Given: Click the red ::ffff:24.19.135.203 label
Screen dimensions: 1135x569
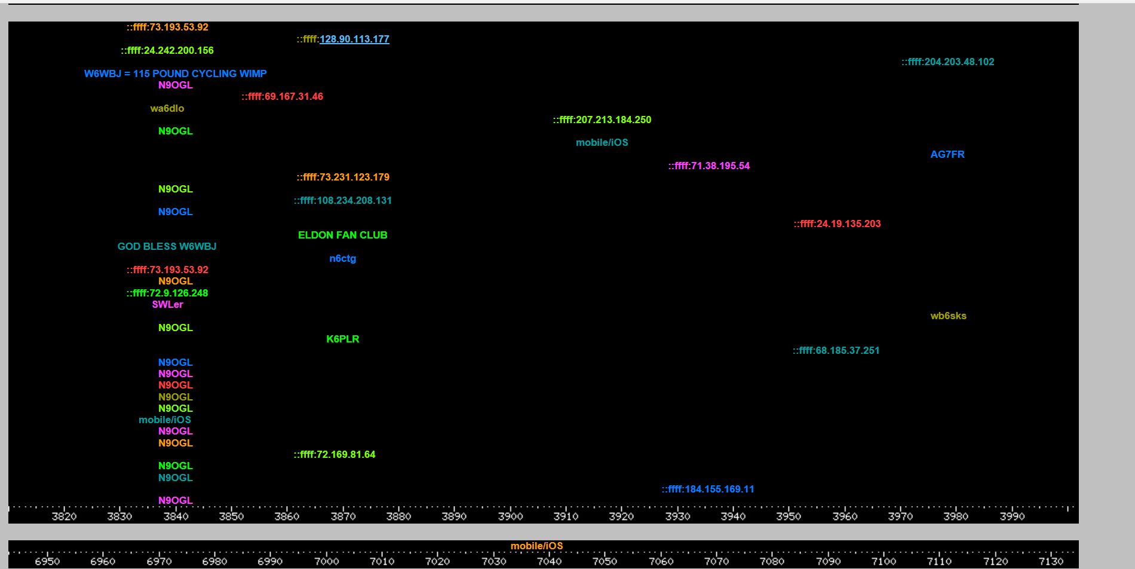Looking at the screenshot, I should (838, 224).
